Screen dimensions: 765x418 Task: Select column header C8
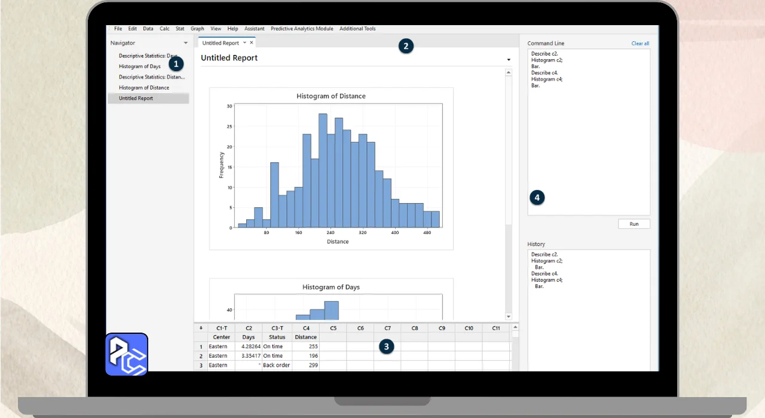[414, 328]
